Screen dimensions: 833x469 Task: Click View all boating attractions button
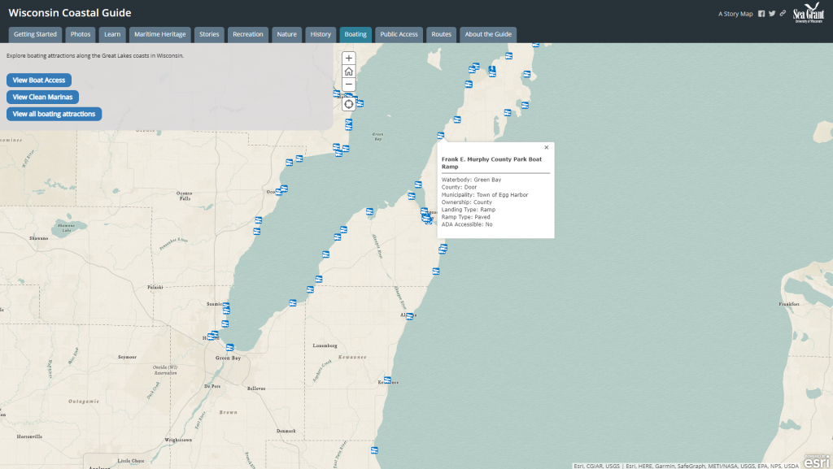[54, 114]
